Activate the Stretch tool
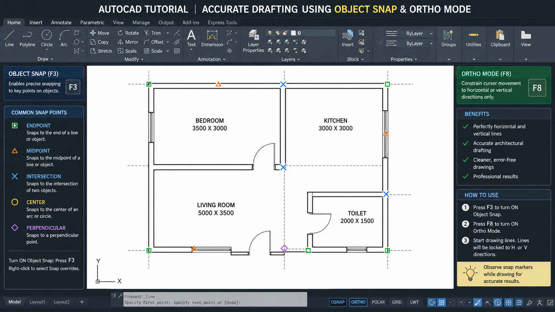The image size is (555, 312). pyautogui.click(x=101, y=51)
